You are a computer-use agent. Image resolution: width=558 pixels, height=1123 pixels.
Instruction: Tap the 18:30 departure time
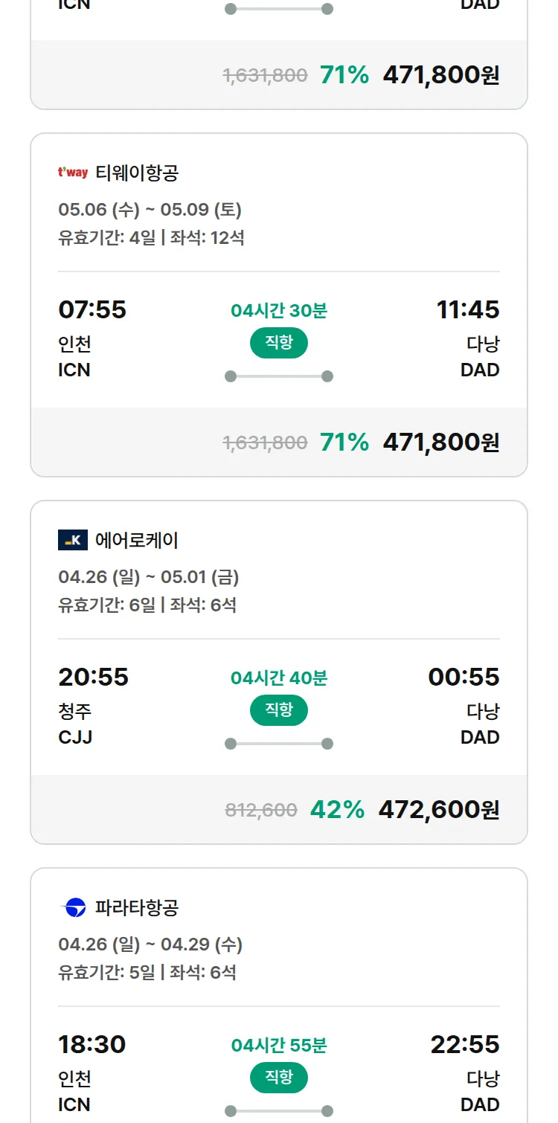[92, 1044]
